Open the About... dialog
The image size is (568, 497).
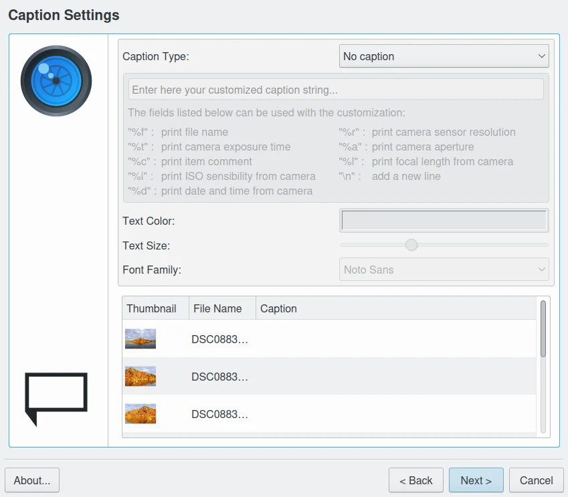click(32, 480)
